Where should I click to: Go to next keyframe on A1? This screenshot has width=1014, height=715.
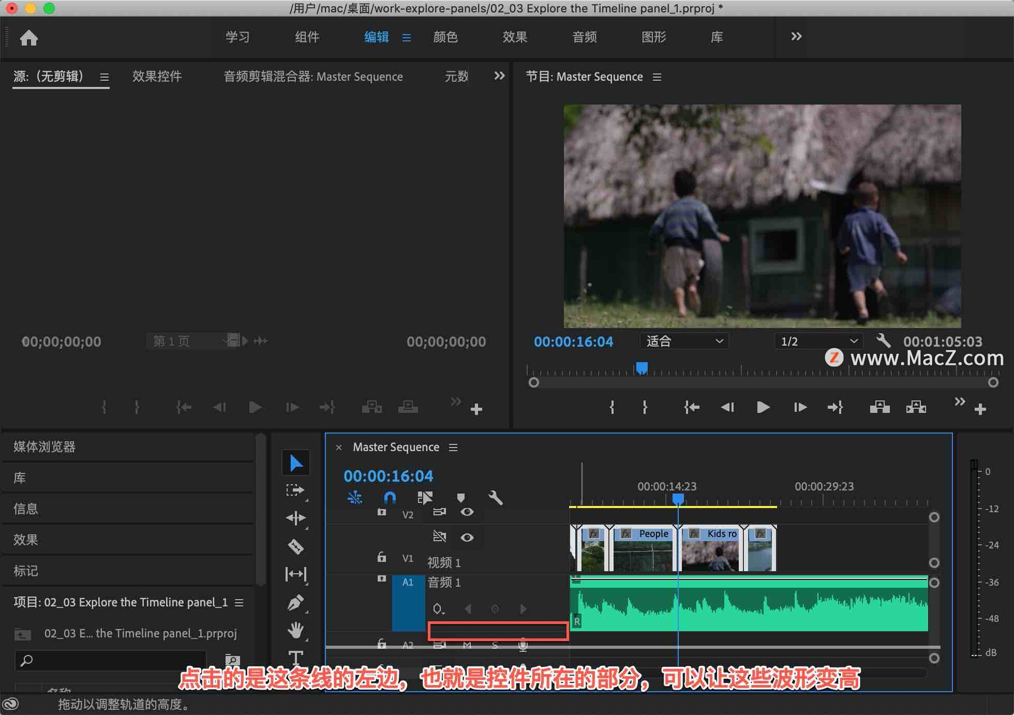523,609
